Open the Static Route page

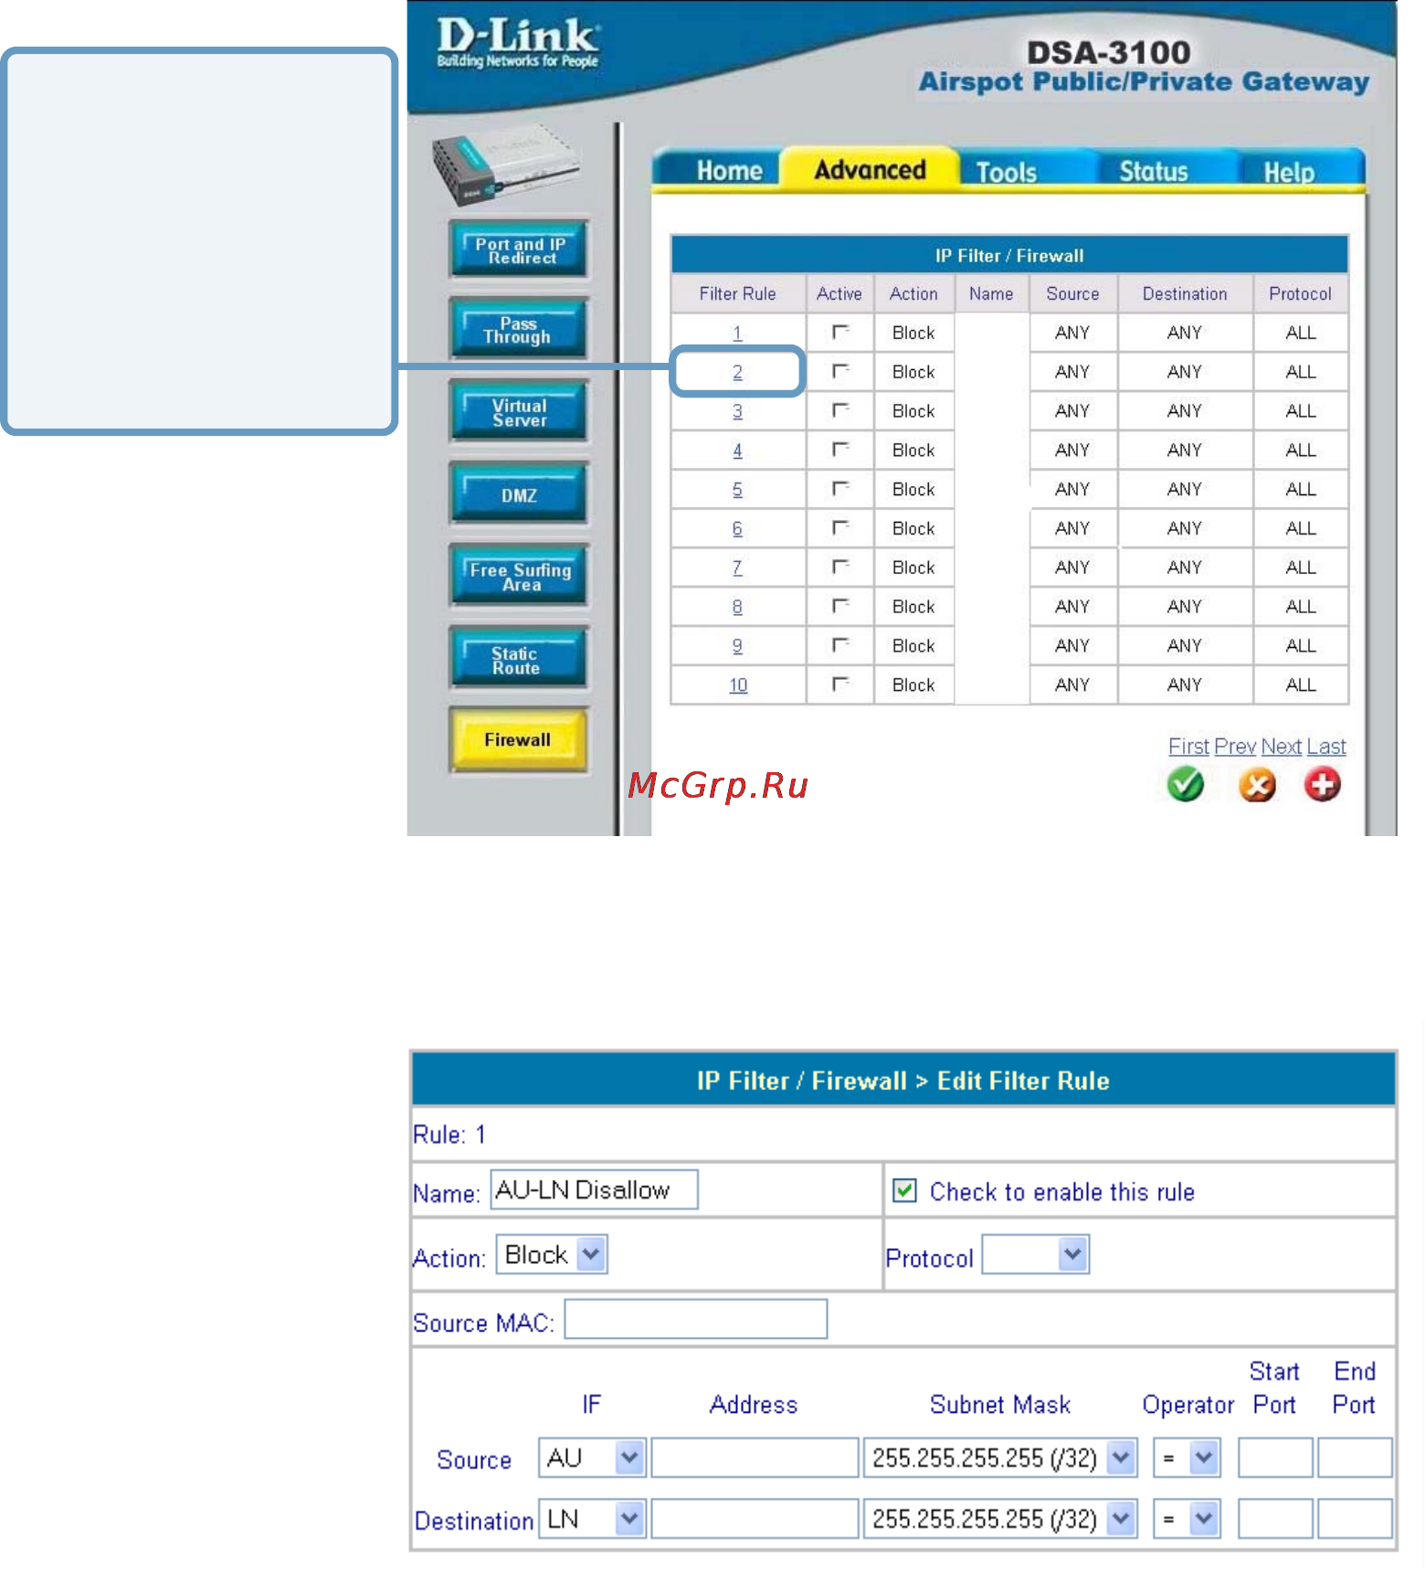pos(519,659)
